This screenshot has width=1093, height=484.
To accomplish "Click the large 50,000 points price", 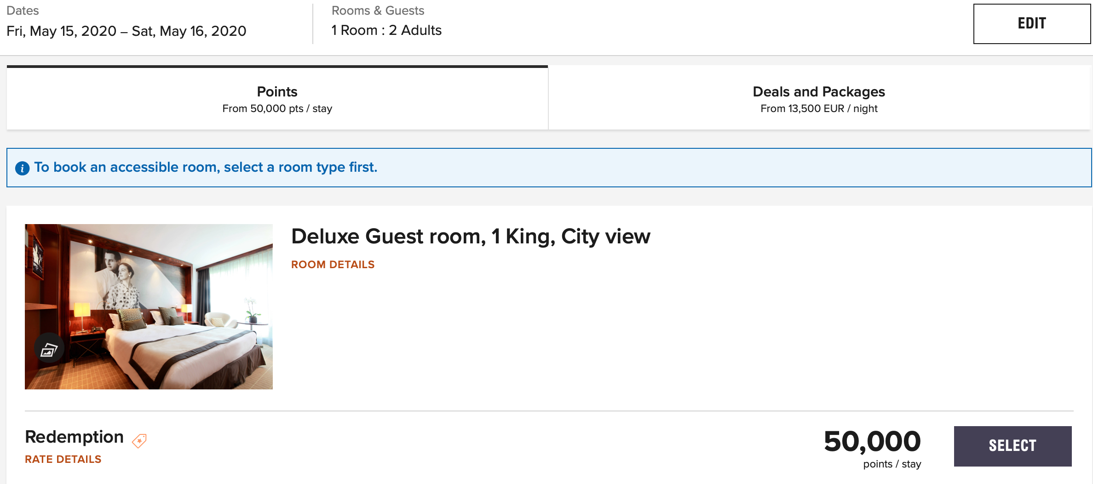I will [x=872, y=441].
